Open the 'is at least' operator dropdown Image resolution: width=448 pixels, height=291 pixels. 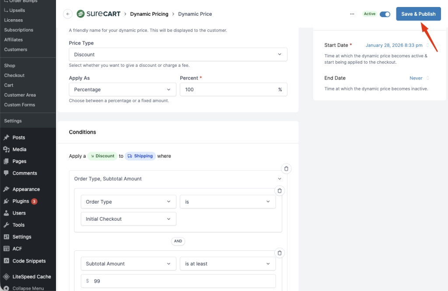pyautogui.click(x=227, y=263)
